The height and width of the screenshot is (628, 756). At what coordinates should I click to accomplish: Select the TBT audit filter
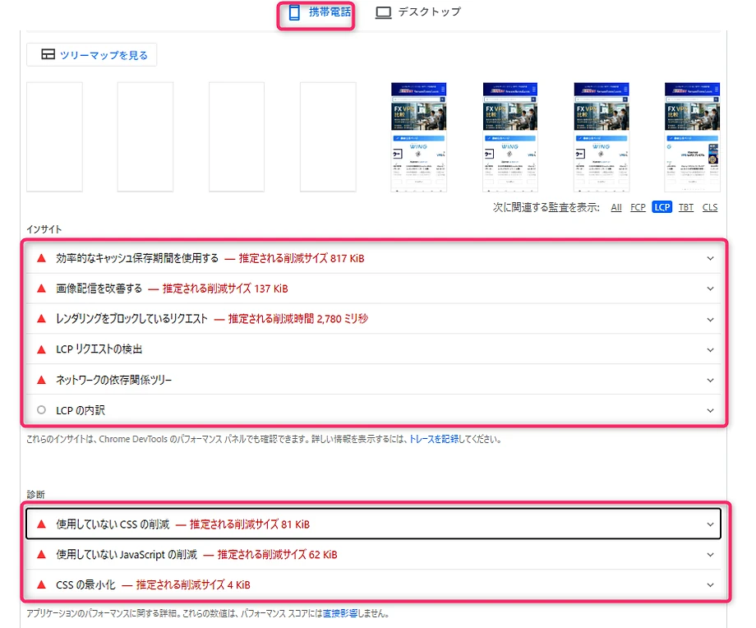[685, 207]
